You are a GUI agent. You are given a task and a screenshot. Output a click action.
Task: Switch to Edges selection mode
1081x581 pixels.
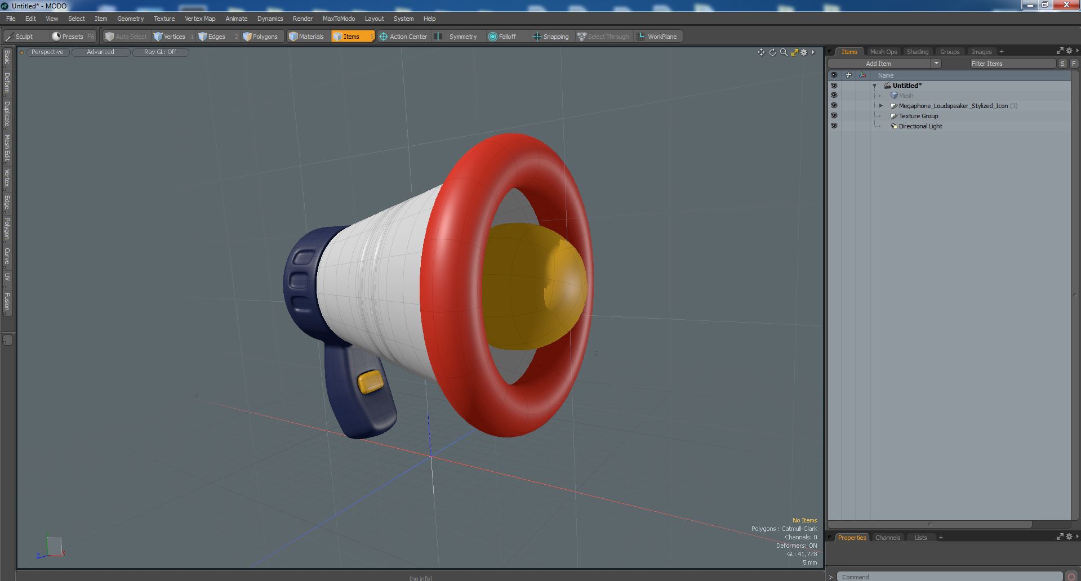pos(217,37)
